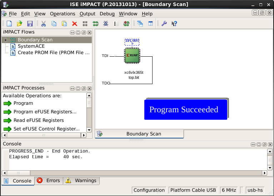
Task: Open the Debug menu
Action: point(107,14)
